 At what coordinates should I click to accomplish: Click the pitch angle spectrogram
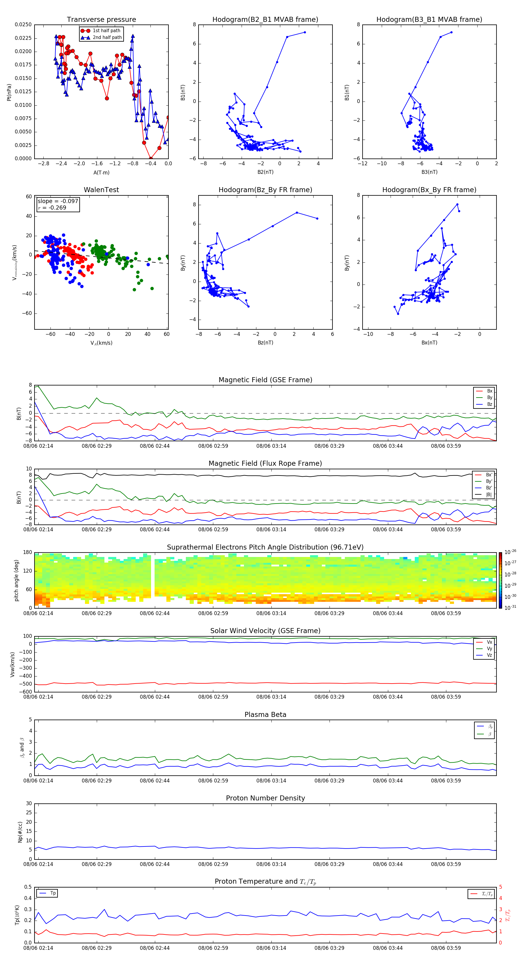pos(265,580)
